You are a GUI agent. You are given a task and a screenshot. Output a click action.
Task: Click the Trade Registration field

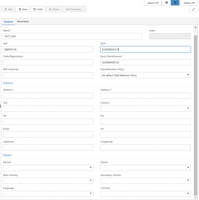tap(48, 62)
